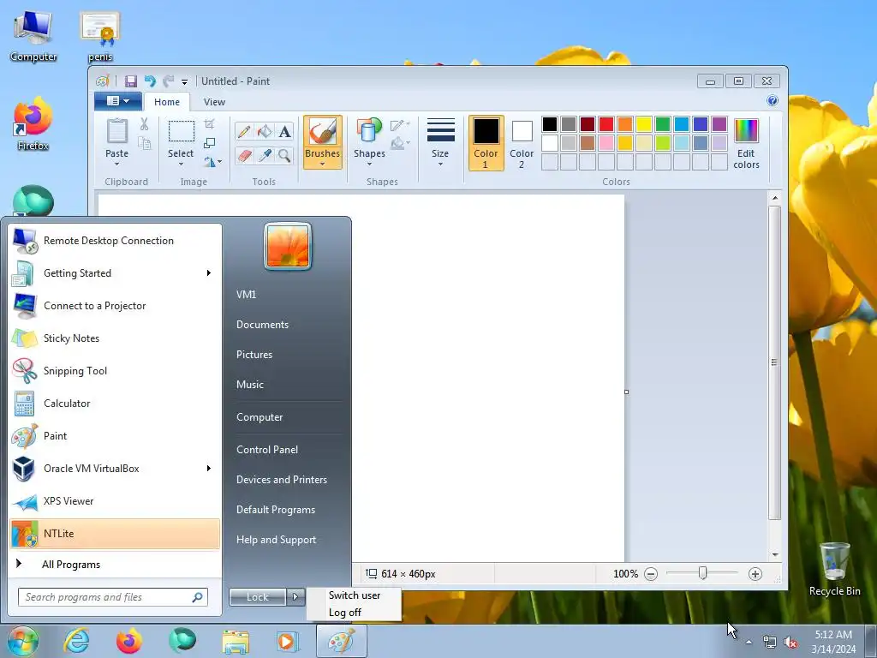Open Help and Support link

coord(276,540)
